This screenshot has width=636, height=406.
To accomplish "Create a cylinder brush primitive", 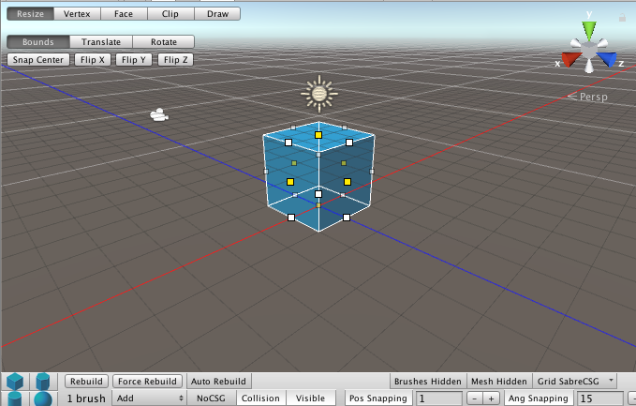I will 15,398.
